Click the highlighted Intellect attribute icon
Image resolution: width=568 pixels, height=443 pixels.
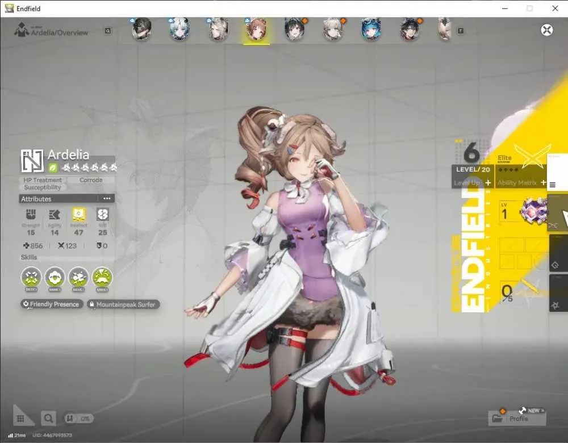(x=78, y=215)
